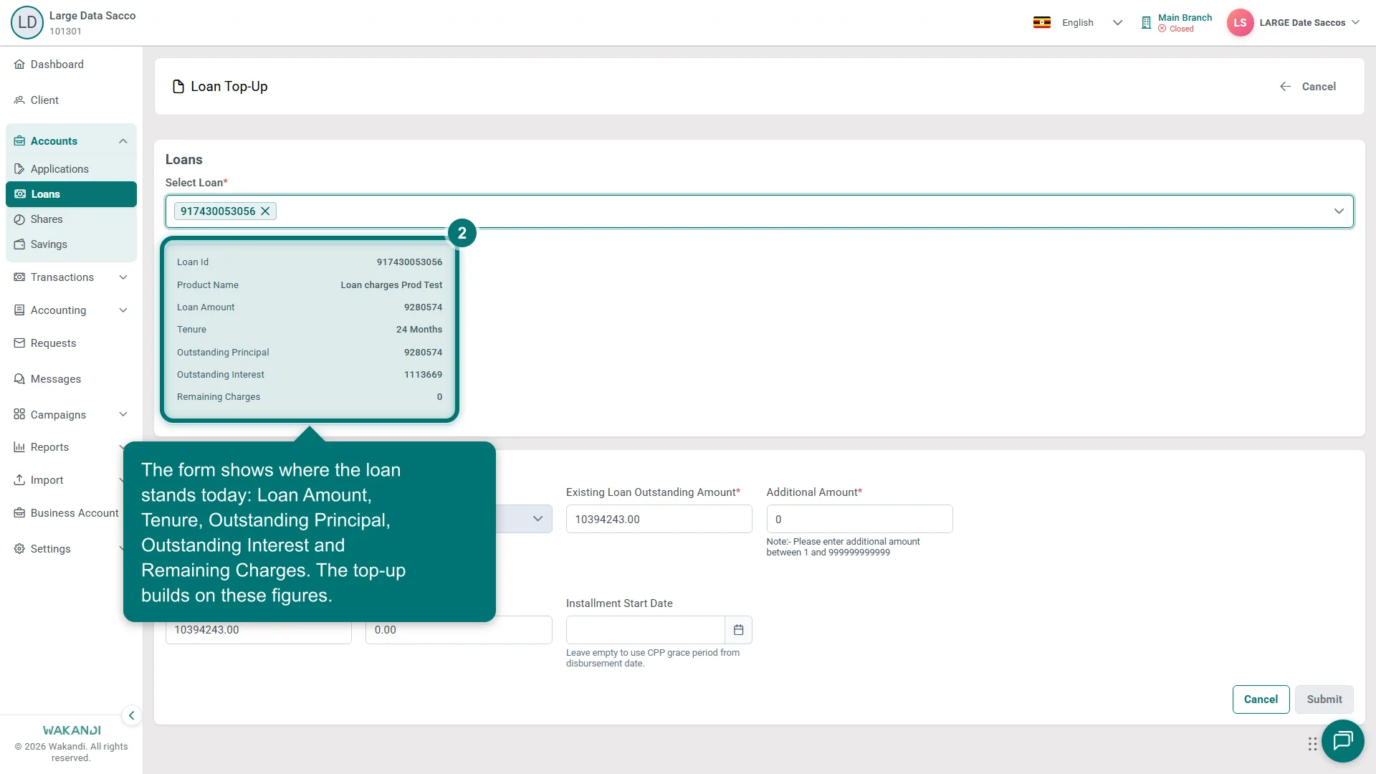The height and width of the screenshot is (774, 1376).
Task: Click the Uganda flag language icon
Action: pyautogui.click(x=1041, y=22)
